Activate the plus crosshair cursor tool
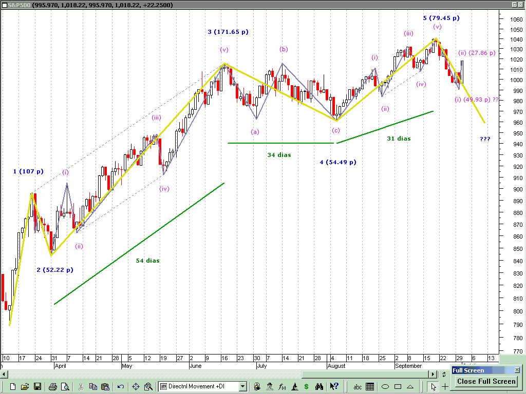 (445, 387)
